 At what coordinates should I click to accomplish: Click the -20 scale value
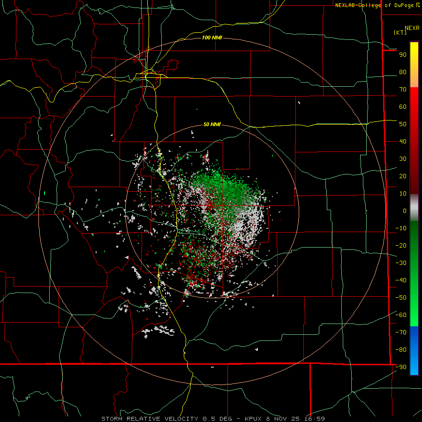point(401,246)
